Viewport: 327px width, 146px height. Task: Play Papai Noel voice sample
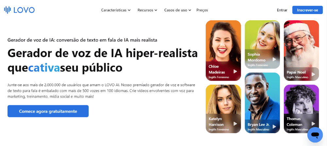click(313, 74)
